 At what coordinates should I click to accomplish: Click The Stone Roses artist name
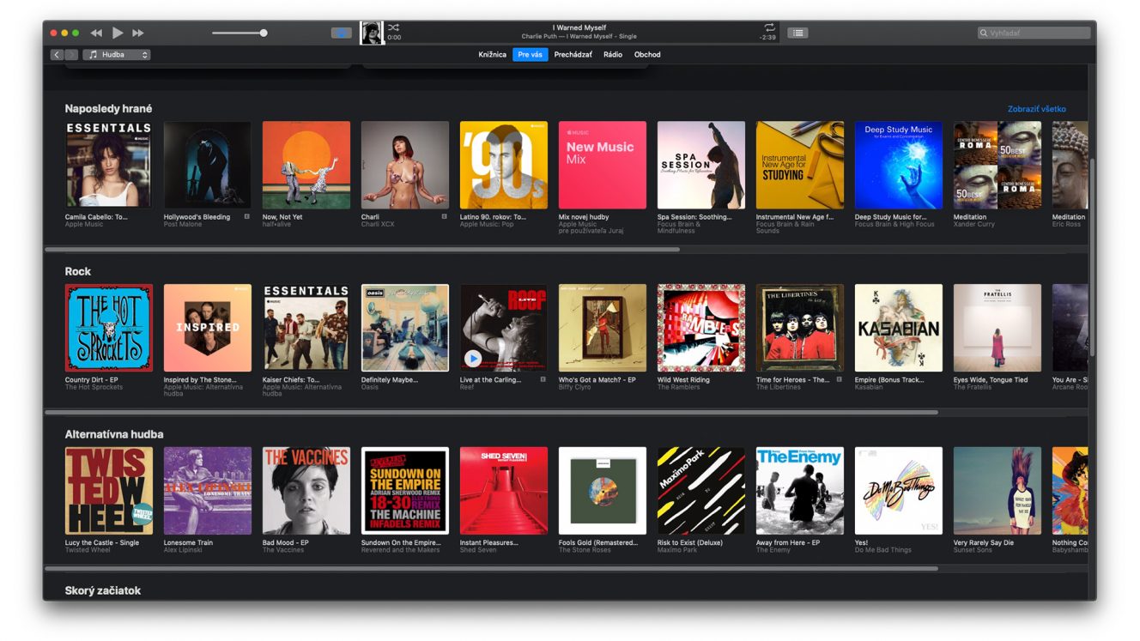pyautogui.click(x=584, y=550)
